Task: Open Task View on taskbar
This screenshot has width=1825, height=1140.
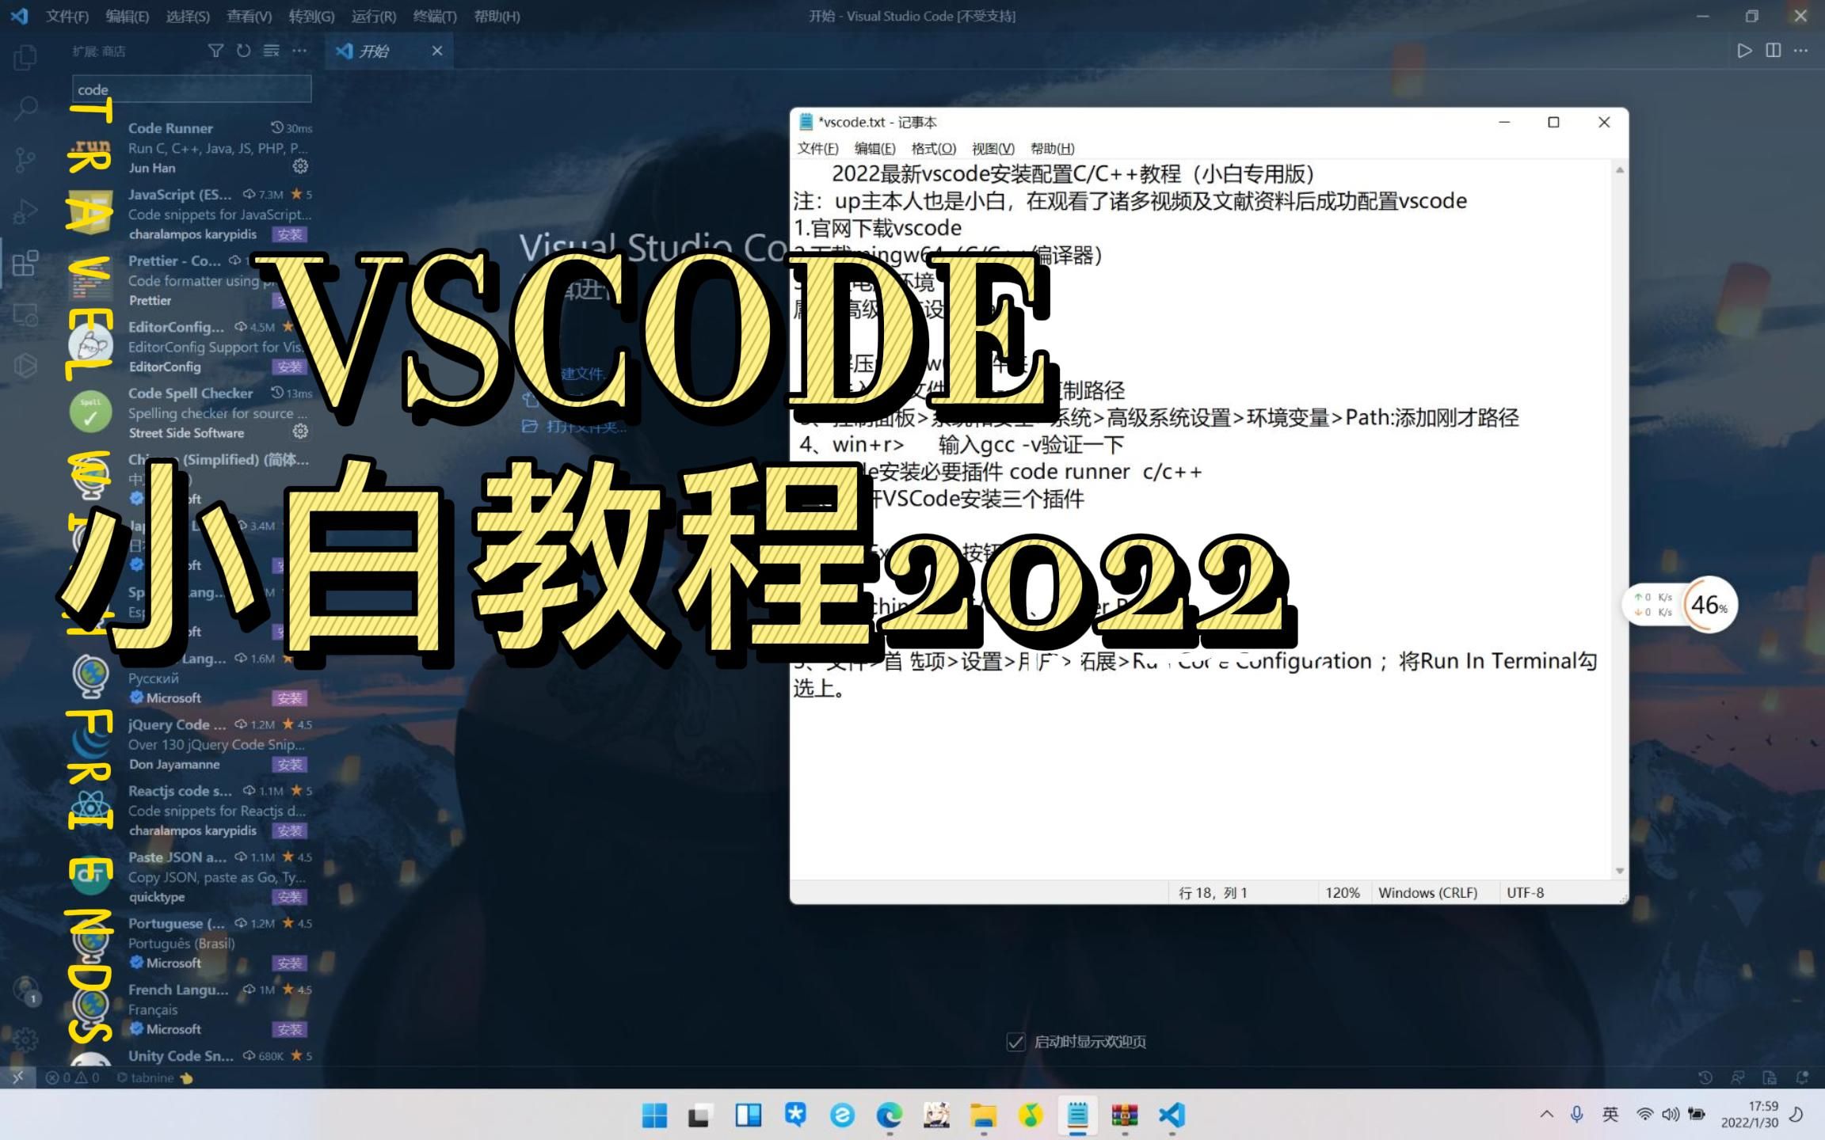Action: click(x=699, y=1115)
